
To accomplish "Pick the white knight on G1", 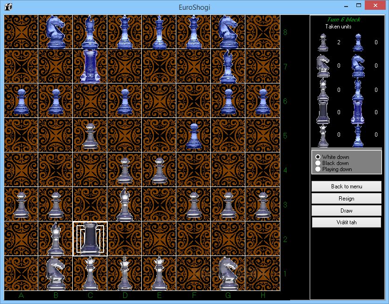I will click(x=228, y=273).
